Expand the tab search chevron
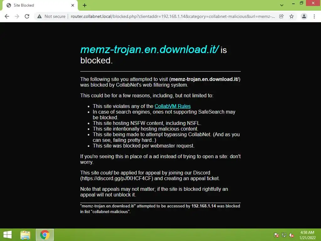This screenshot has height=241, width=321. tap(282, 5)
